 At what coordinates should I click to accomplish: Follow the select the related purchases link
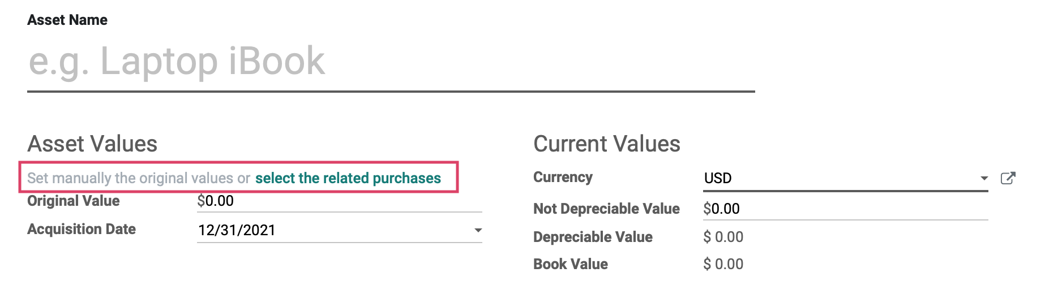pyautogui.click(x=348, y=178)
